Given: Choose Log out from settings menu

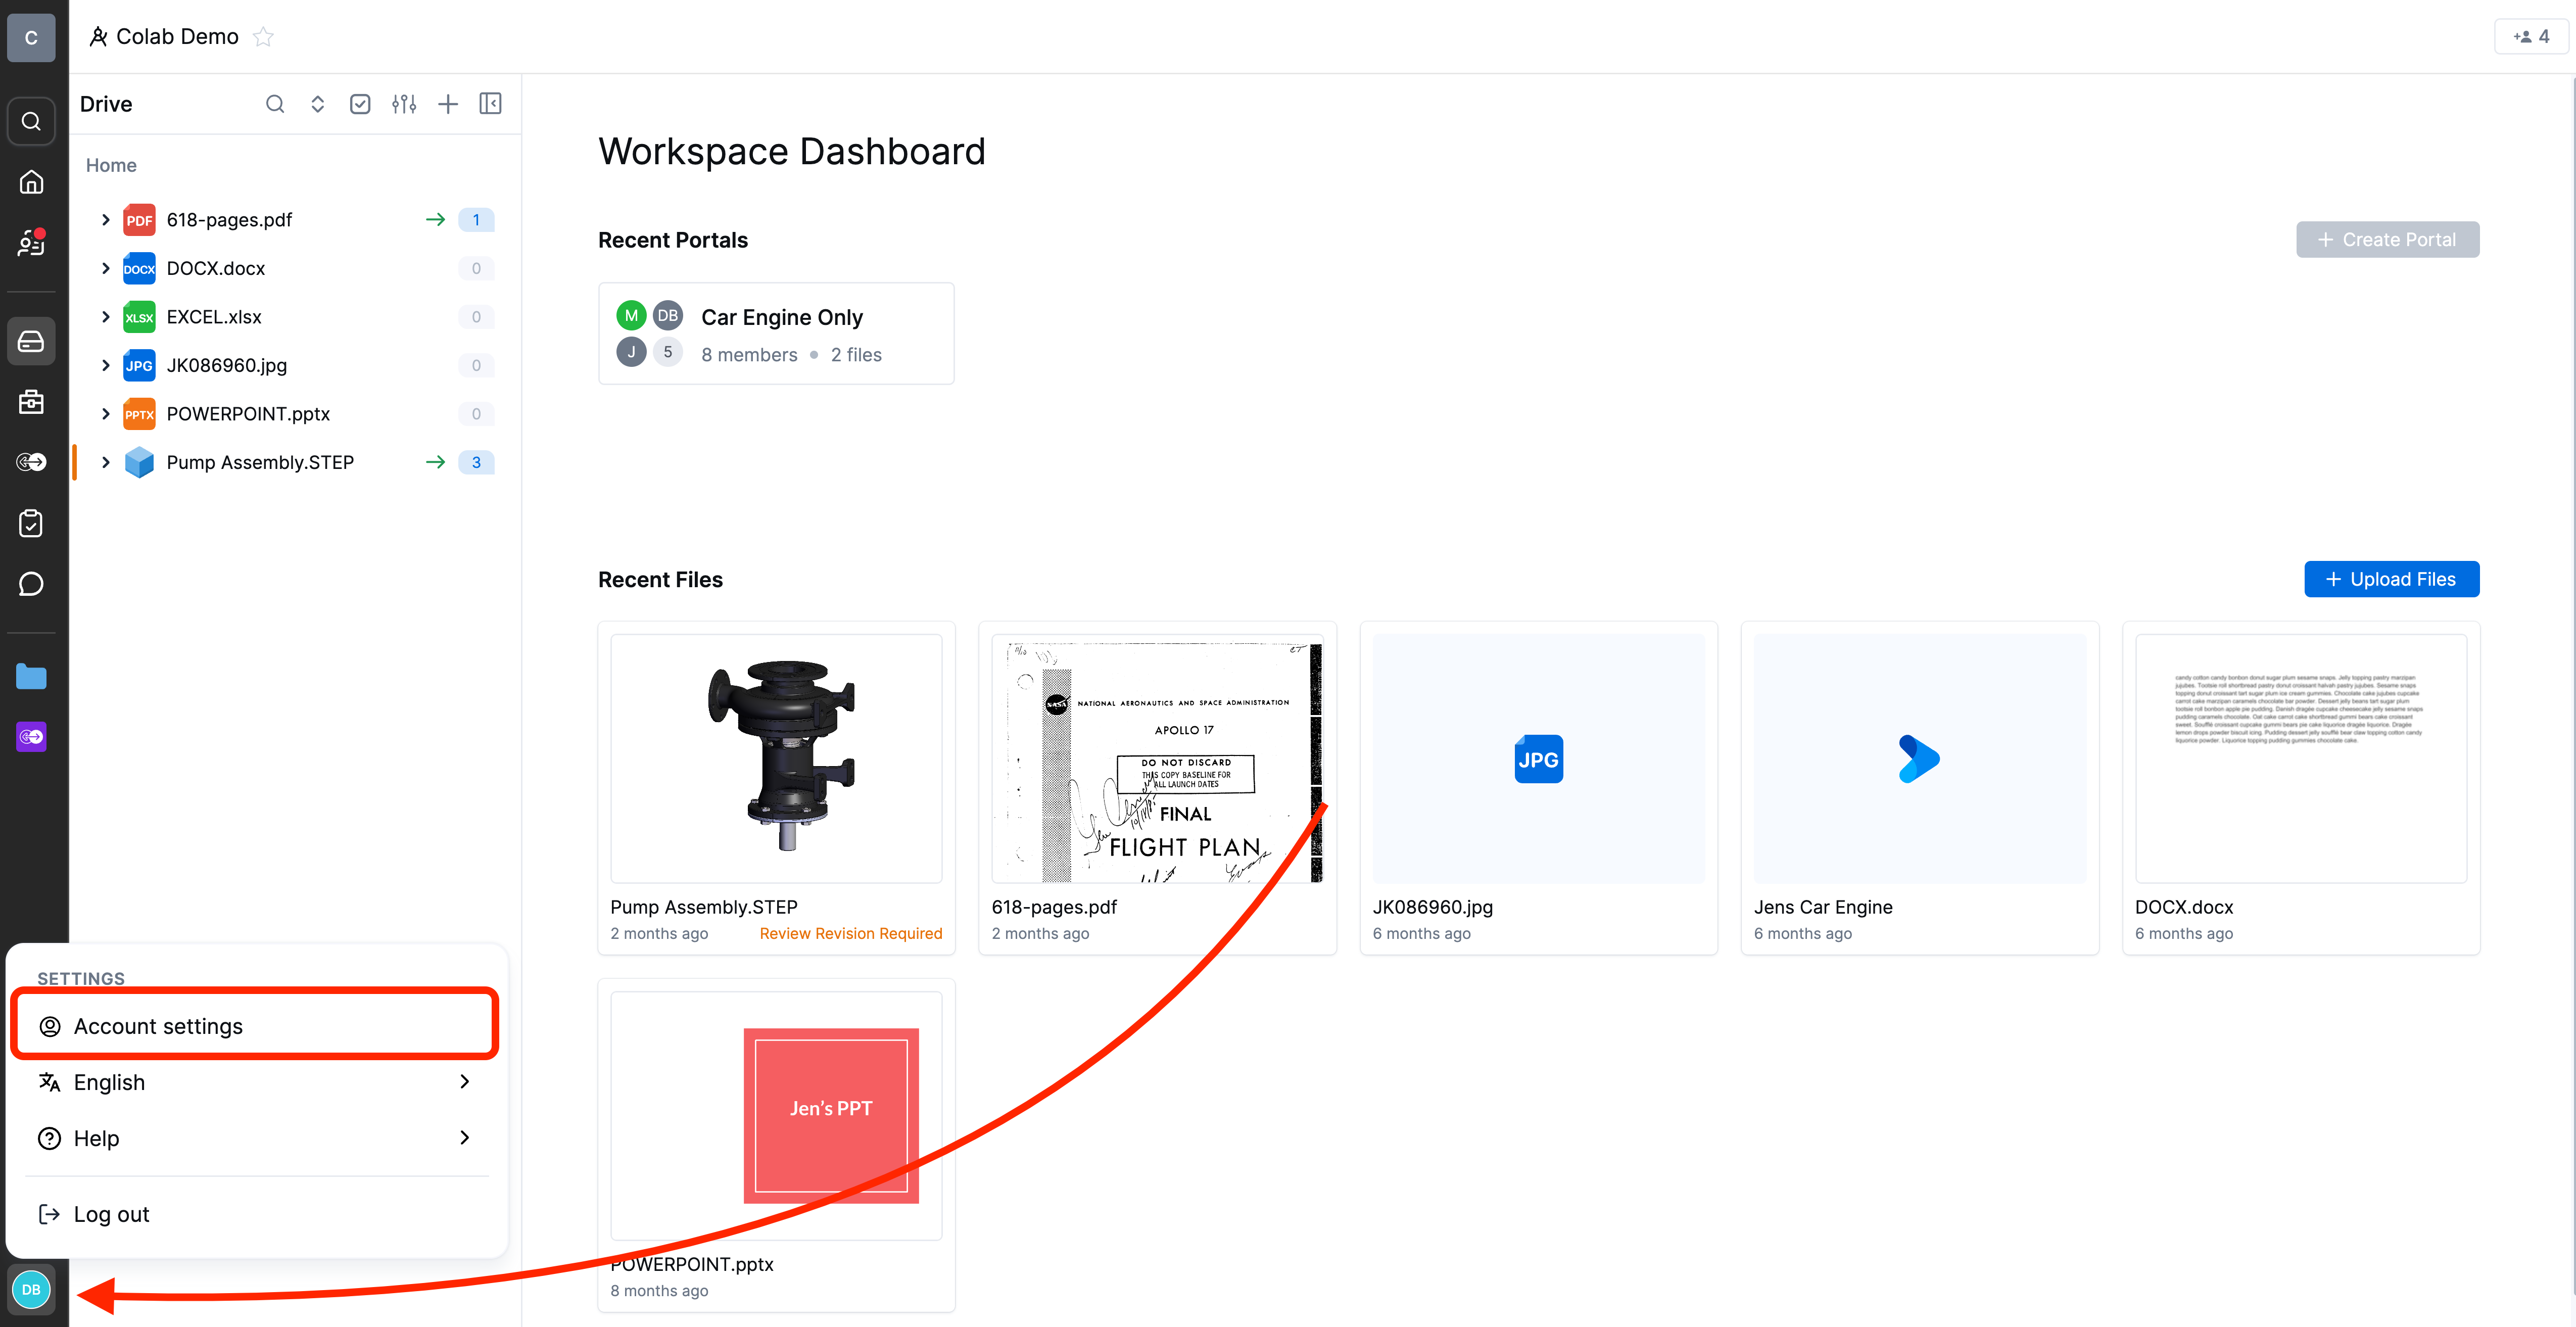Looking at the screenshot, I should pos(256,1214).
